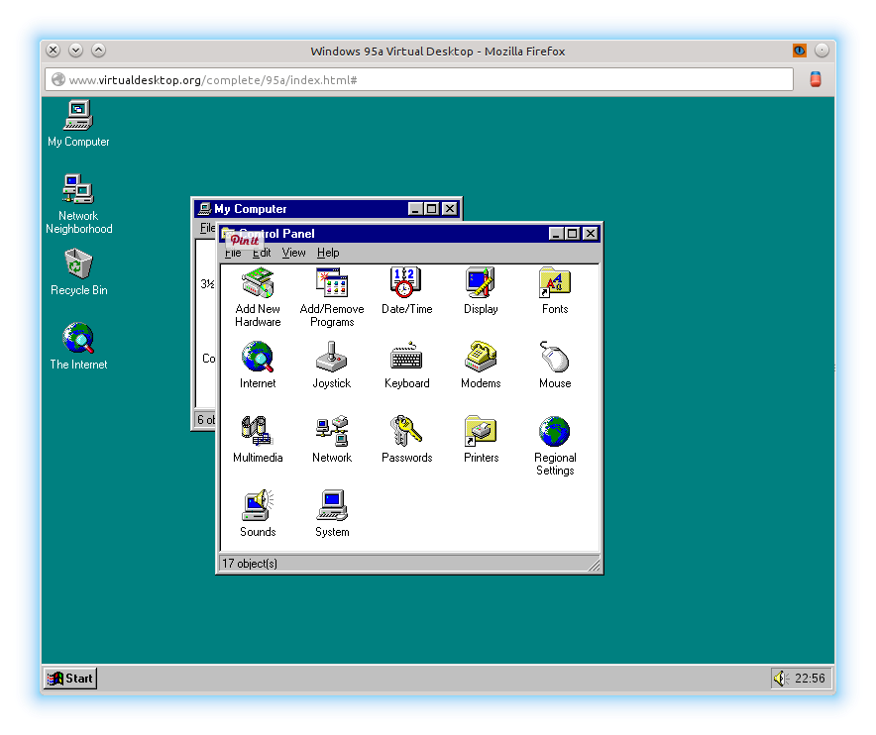Open the Add New Hardware icon
Image resolution: width=876 pixels, height=735 pixels.
(x=258, y=283)
